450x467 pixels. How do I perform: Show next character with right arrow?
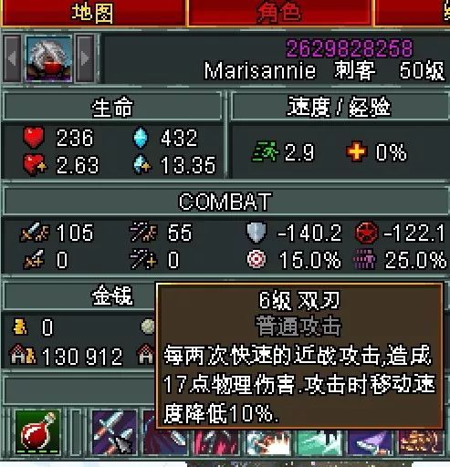pos(85,58)
